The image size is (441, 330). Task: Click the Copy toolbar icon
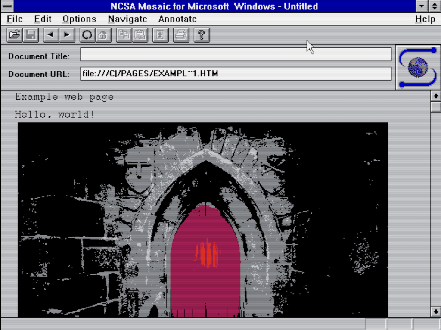coord(124,35)
